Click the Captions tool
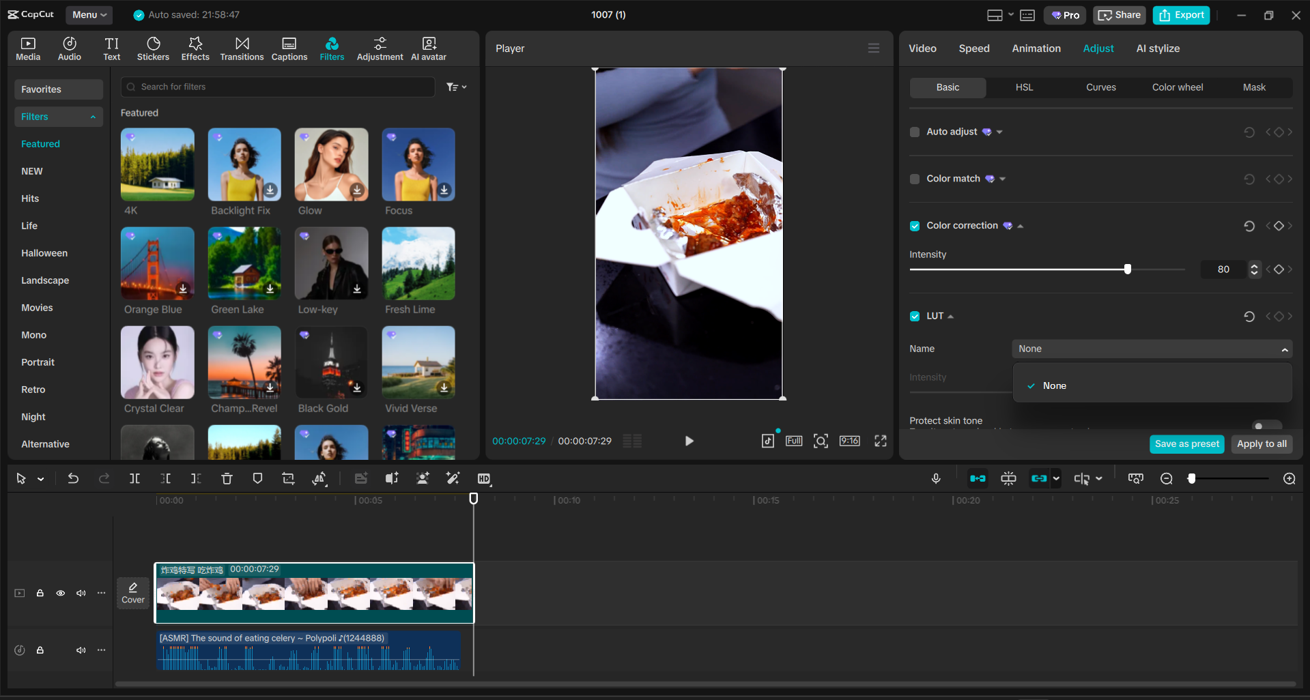This screenshot has width=1310, height=700. coord(289,48)
